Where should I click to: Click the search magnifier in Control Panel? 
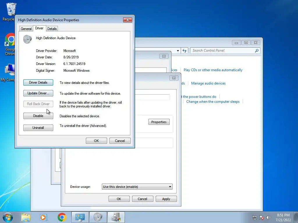pyautogui.click(x=257, y=51)
